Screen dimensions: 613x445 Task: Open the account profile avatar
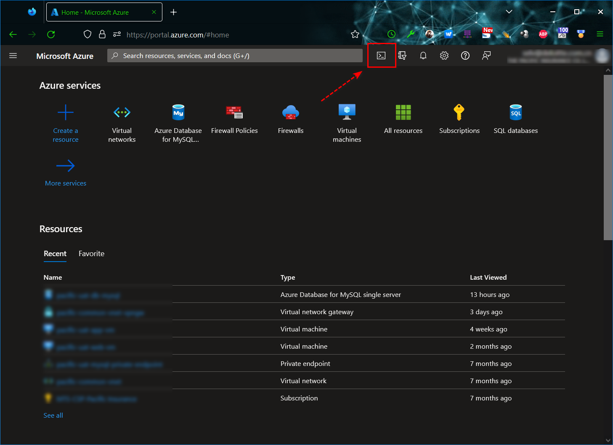point(602,56)
